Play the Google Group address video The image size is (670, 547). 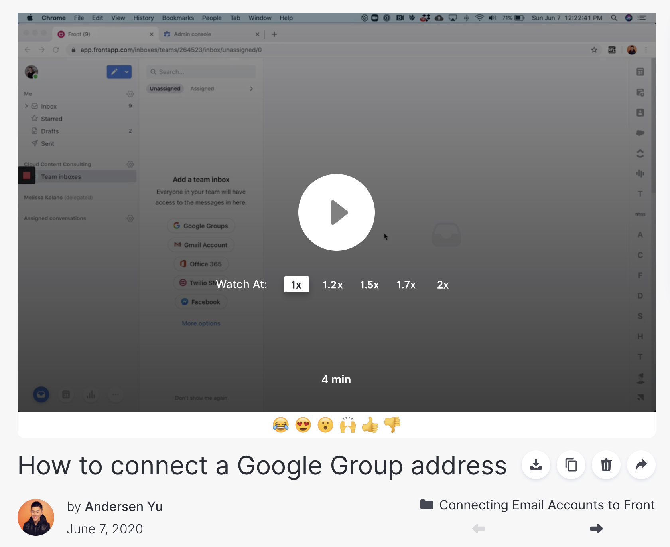(336, 212)
